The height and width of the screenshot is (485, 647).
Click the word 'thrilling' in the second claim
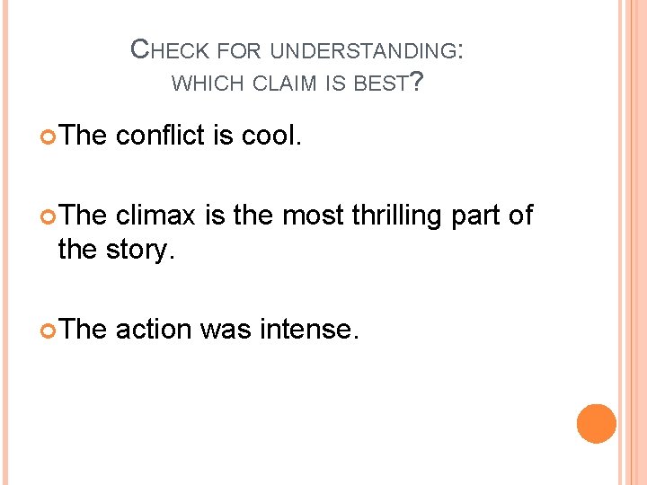(x=396, y=216)
